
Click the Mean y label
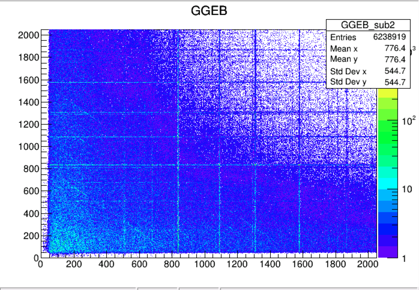pos(344,59)
